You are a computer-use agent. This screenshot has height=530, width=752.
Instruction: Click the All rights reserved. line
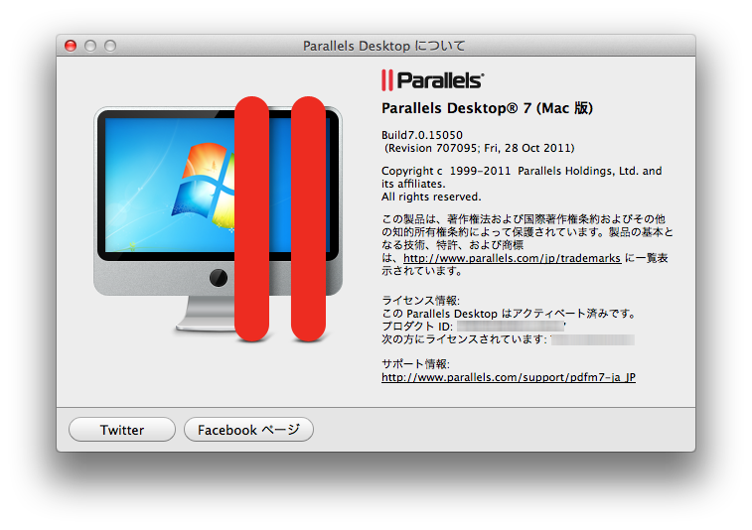tap(431, 197)
